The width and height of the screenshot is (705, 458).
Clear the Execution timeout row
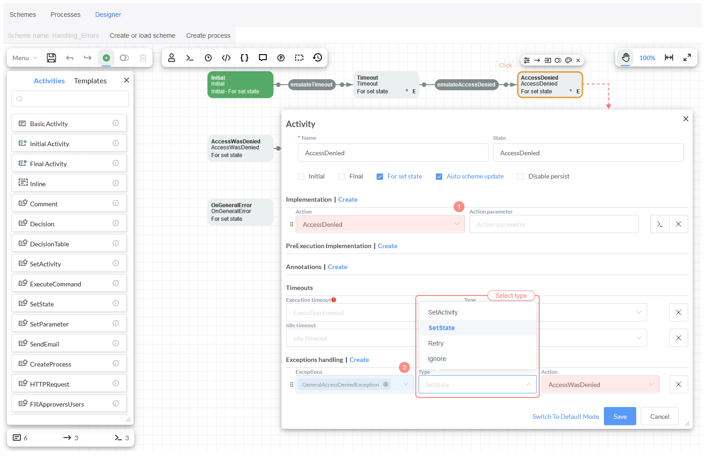[x=679, y=312]
